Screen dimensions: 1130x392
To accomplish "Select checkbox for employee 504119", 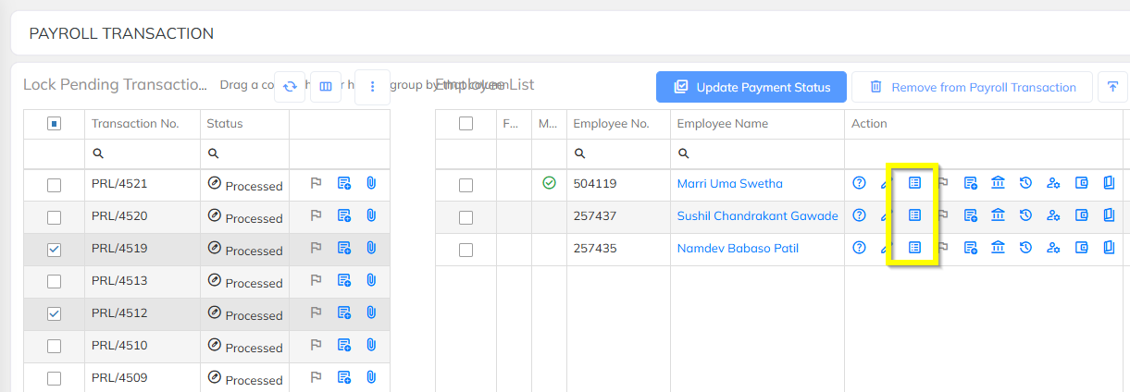I will point(466,185).
